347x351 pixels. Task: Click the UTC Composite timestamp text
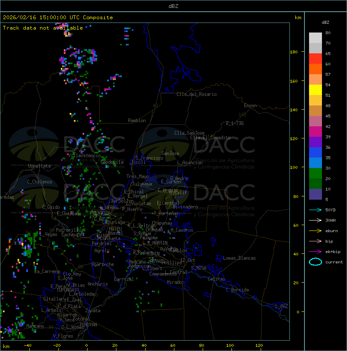point(58,18)
